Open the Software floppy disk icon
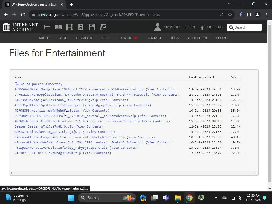This screenshot has height=204, width=272. 92,27
